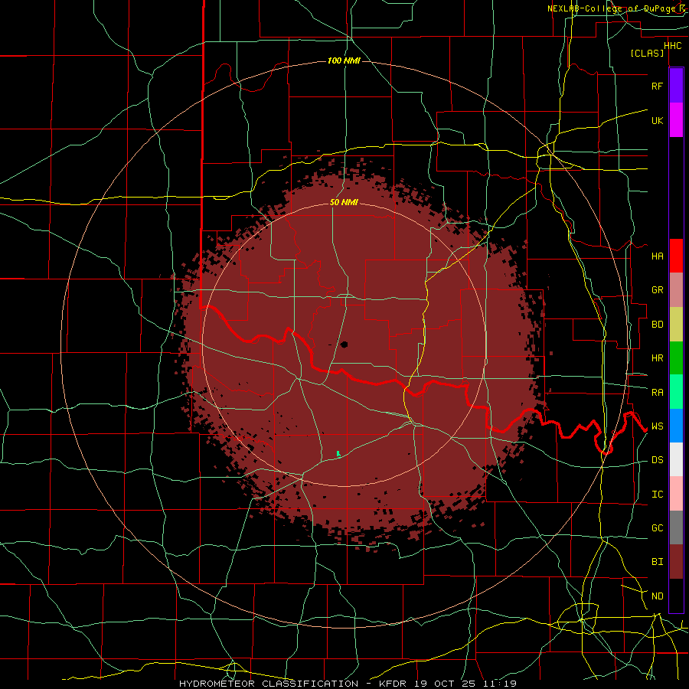The image size is (689, 689).
Task: Click the [CLAS] units label
Action: click(x=647, y=53)
